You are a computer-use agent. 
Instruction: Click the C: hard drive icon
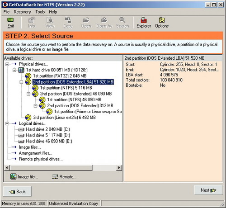pyautogui.click(x=21, y=129)
